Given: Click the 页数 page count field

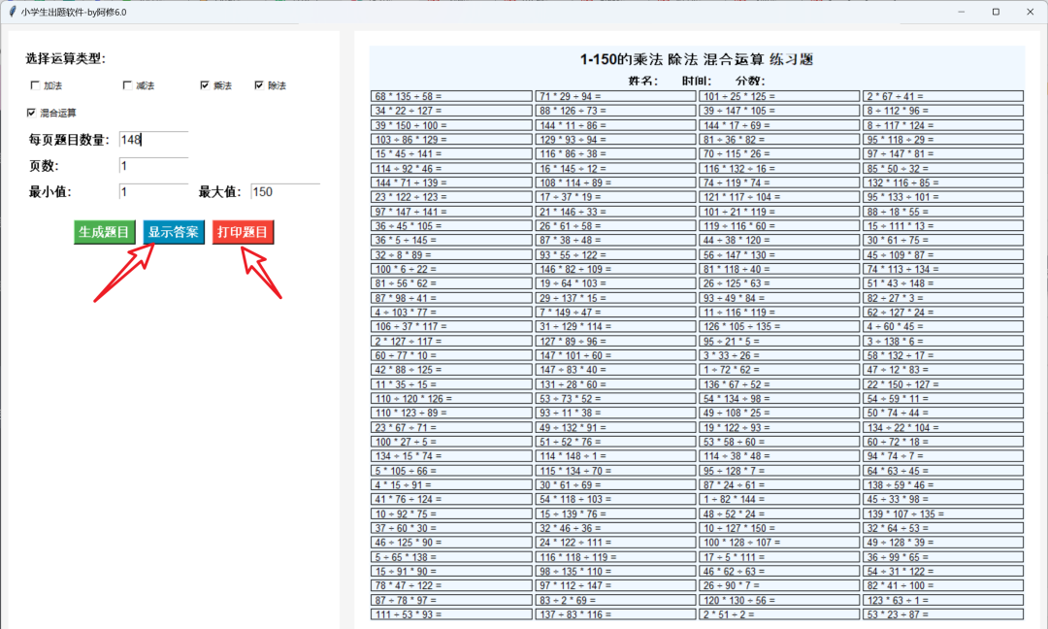Looking at the screenshot, I should (x=153, y=166).
